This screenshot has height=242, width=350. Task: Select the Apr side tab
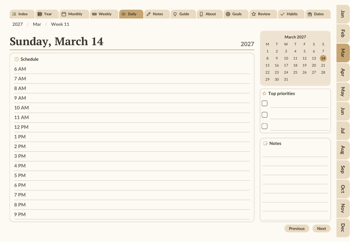point(343,72)
